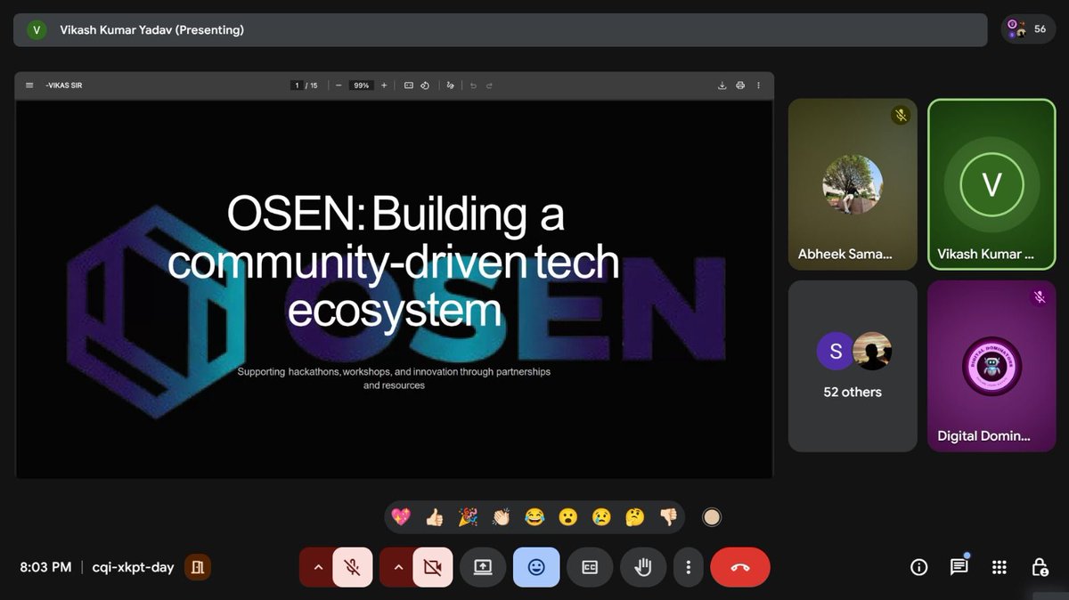The image size is (1069, 600).
Task: Turn on closed captions
Action: tap(590, 567)
